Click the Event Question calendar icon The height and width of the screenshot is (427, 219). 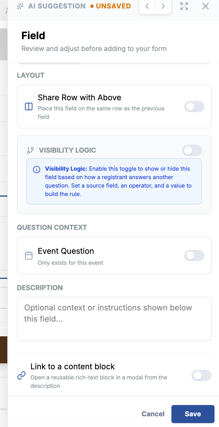click(29, 255)
